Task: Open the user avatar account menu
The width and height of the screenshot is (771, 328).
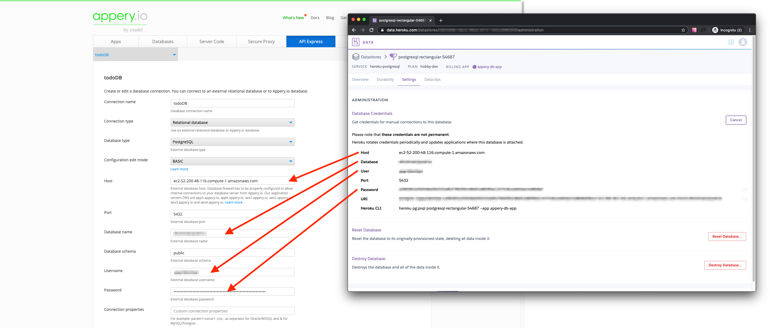Action: click(743, 42)
